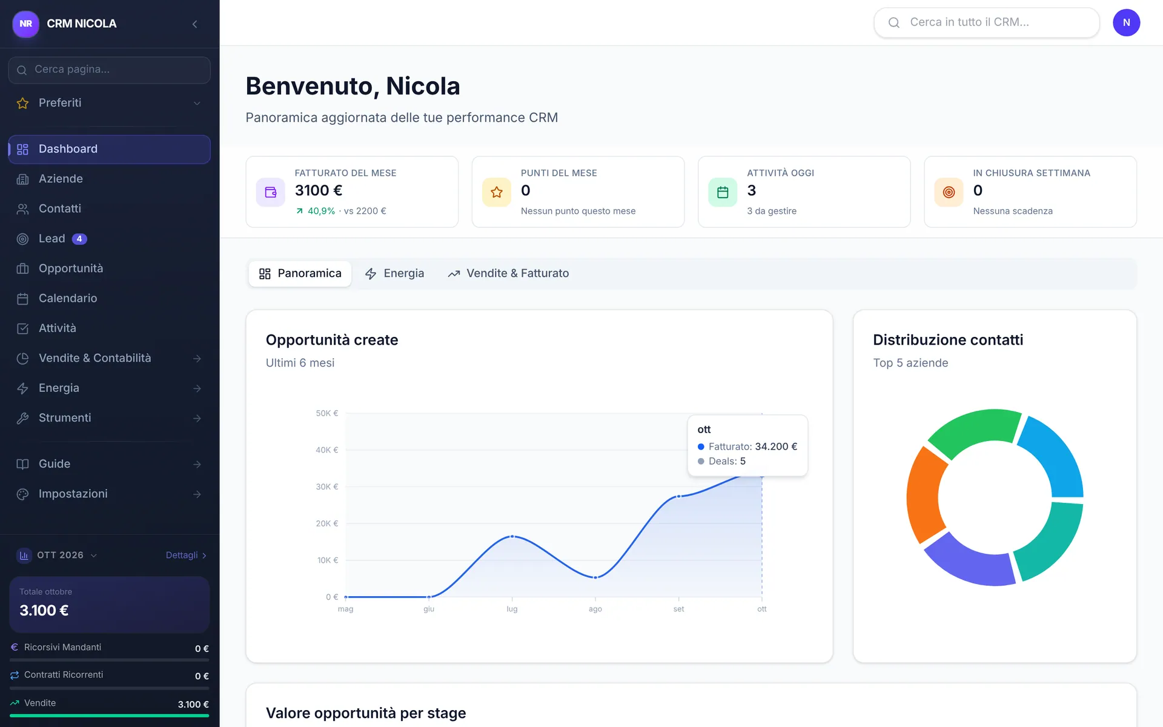Switch to the Panoramica tab
This screenshot has height=727, width=1163.
coord(300,274)
